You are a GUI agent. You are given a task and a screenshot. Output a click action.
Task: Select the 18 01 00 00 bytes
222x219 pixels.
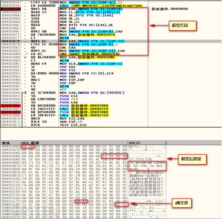[115, 156]
